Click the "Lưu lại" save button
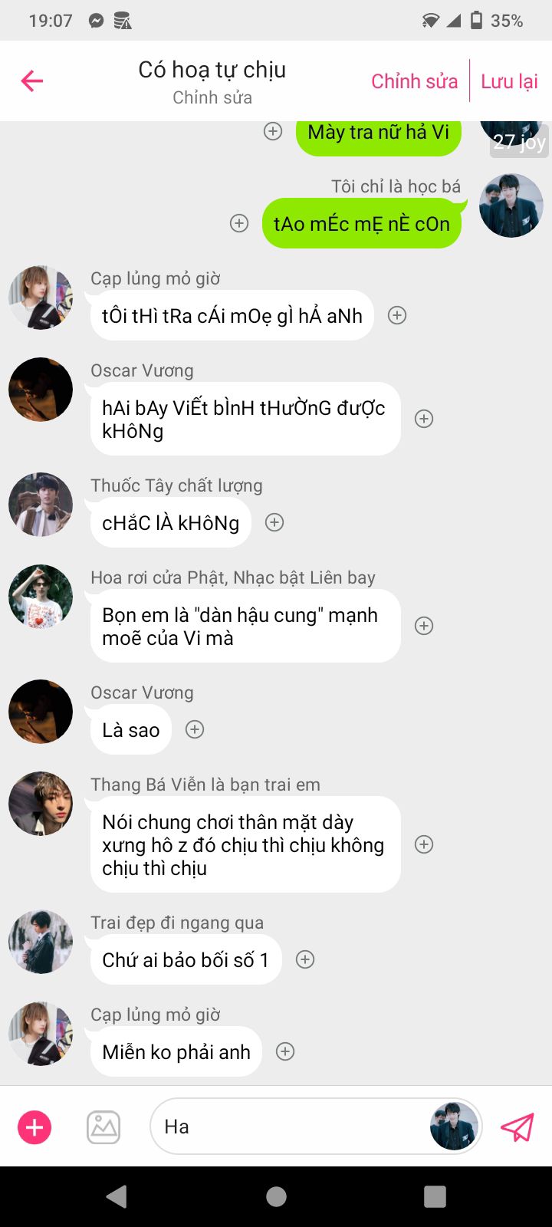552x1227 pixels. click(509, 81)
